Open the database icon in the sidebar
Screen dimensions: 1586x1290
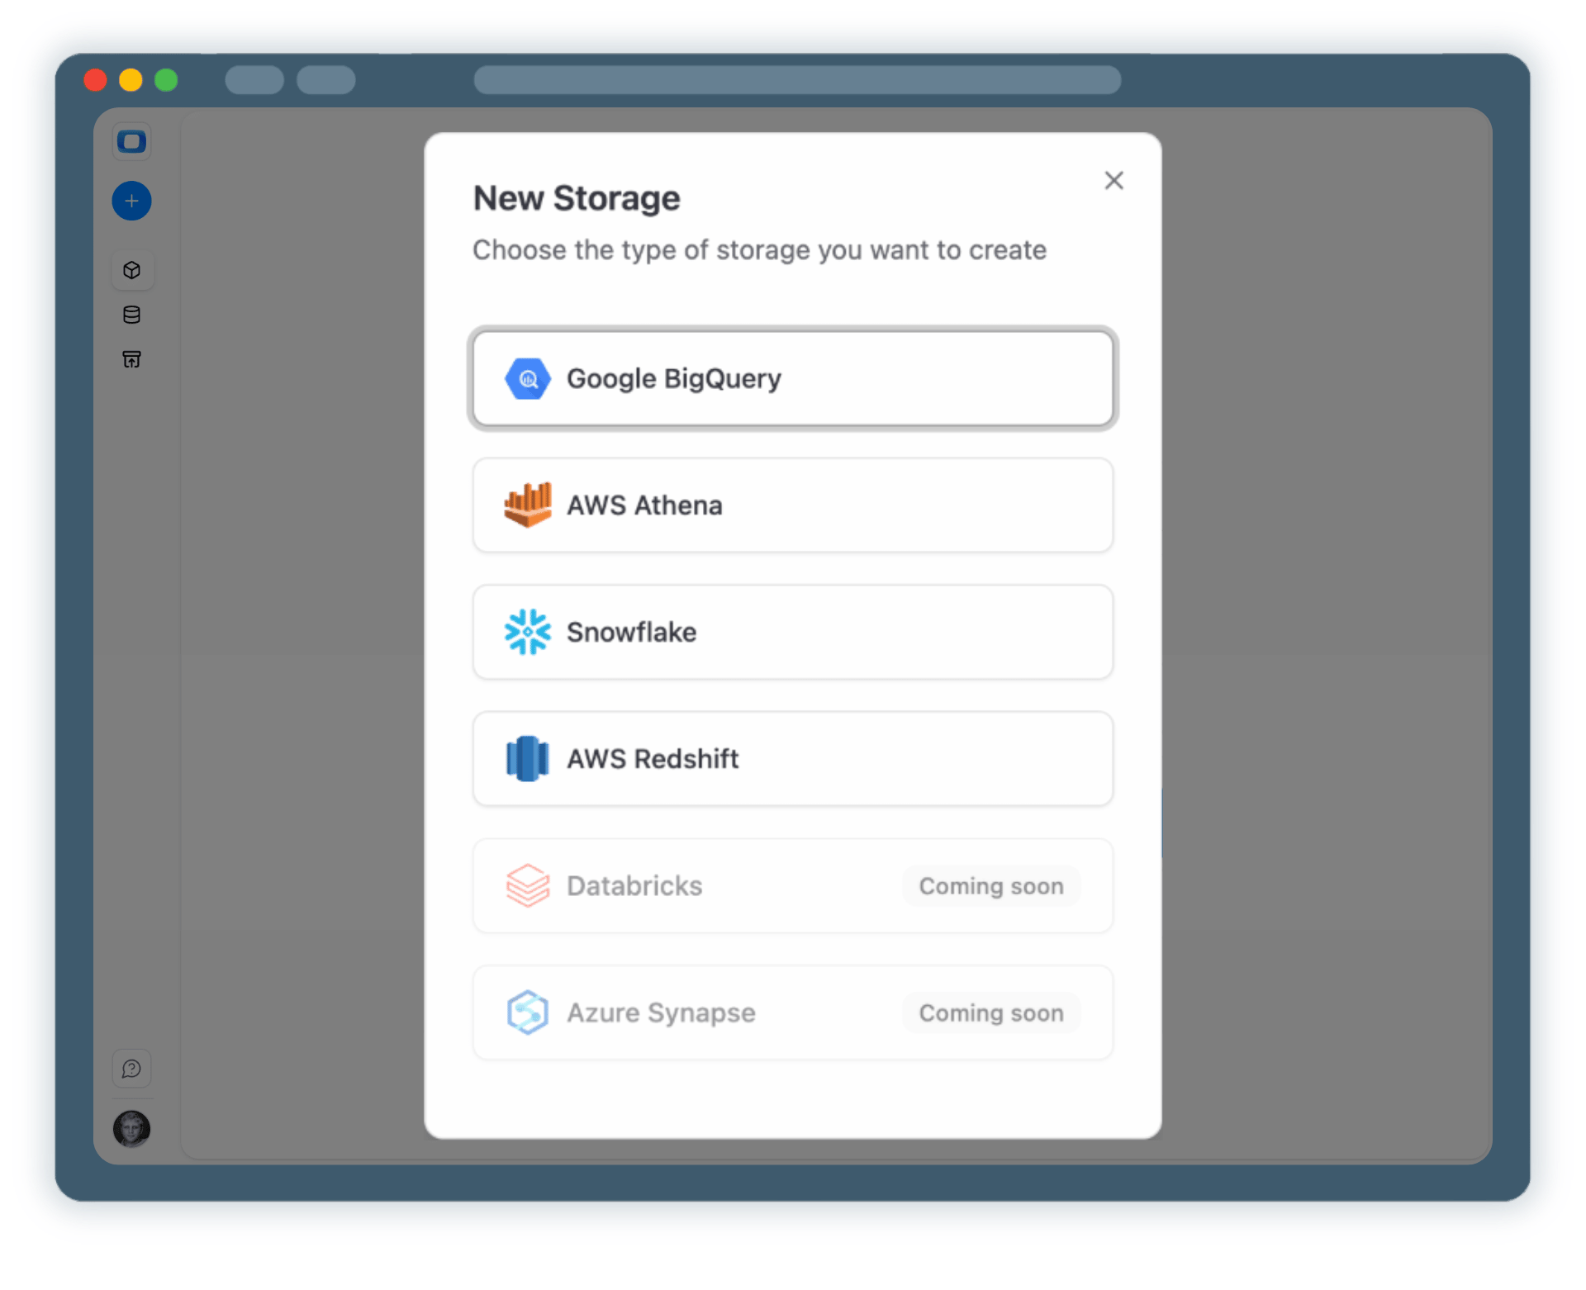click(132, 314)
